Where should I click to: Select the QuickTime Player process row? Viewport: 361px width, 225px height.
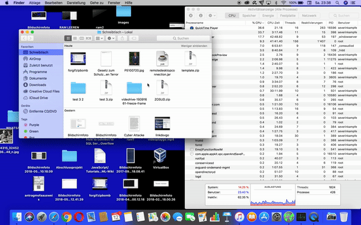tap(273, 28)
